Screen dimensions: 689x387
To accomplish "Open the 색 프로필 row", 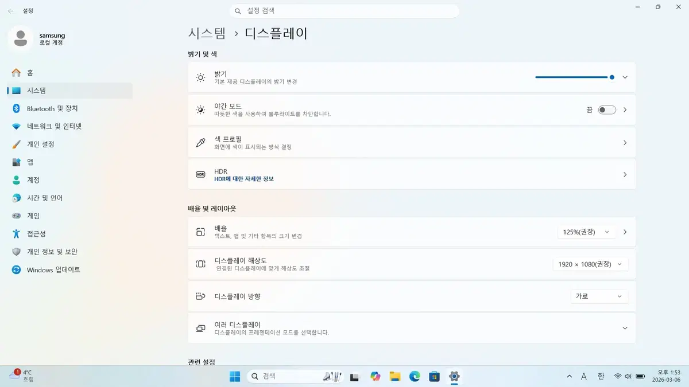I will pyautogui.click(x=412, y=142).
